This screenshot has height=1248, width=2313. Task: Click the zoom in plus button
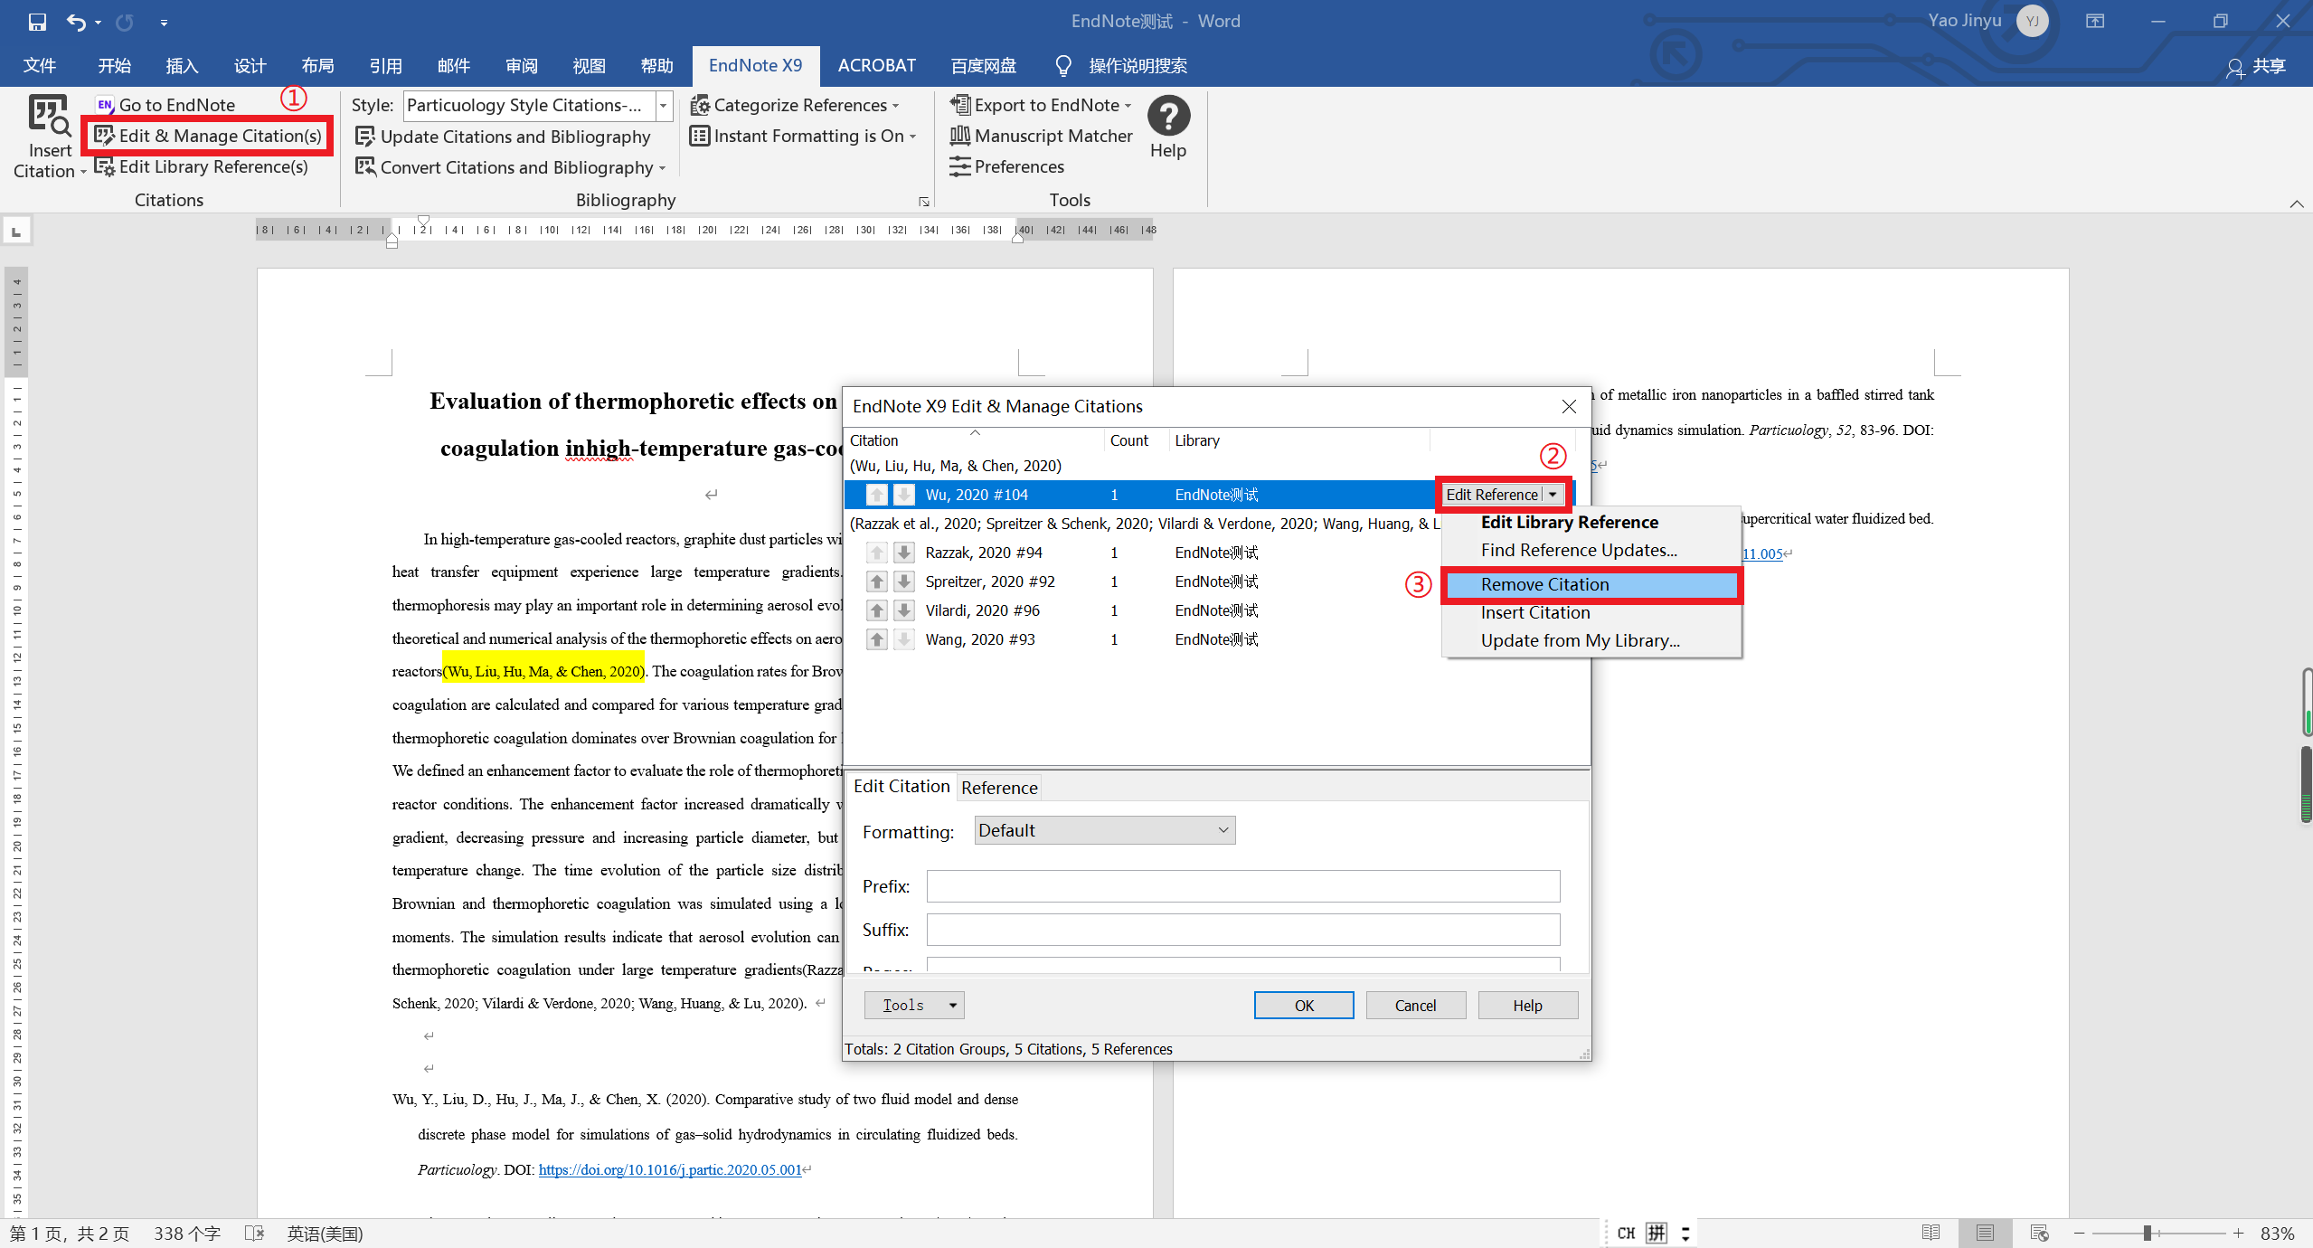2238,1234
